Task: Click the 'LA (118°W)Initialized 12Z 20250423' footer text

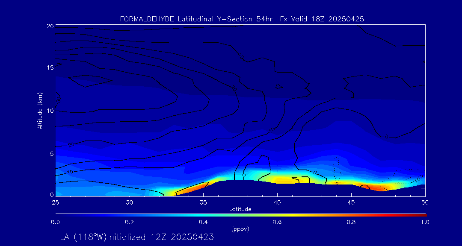Action: 137,237
